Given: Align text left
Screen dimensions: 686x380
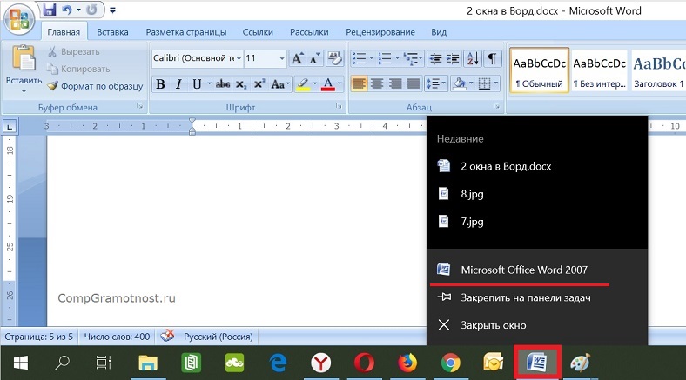Looking at the screenshot, I should 359,83.
